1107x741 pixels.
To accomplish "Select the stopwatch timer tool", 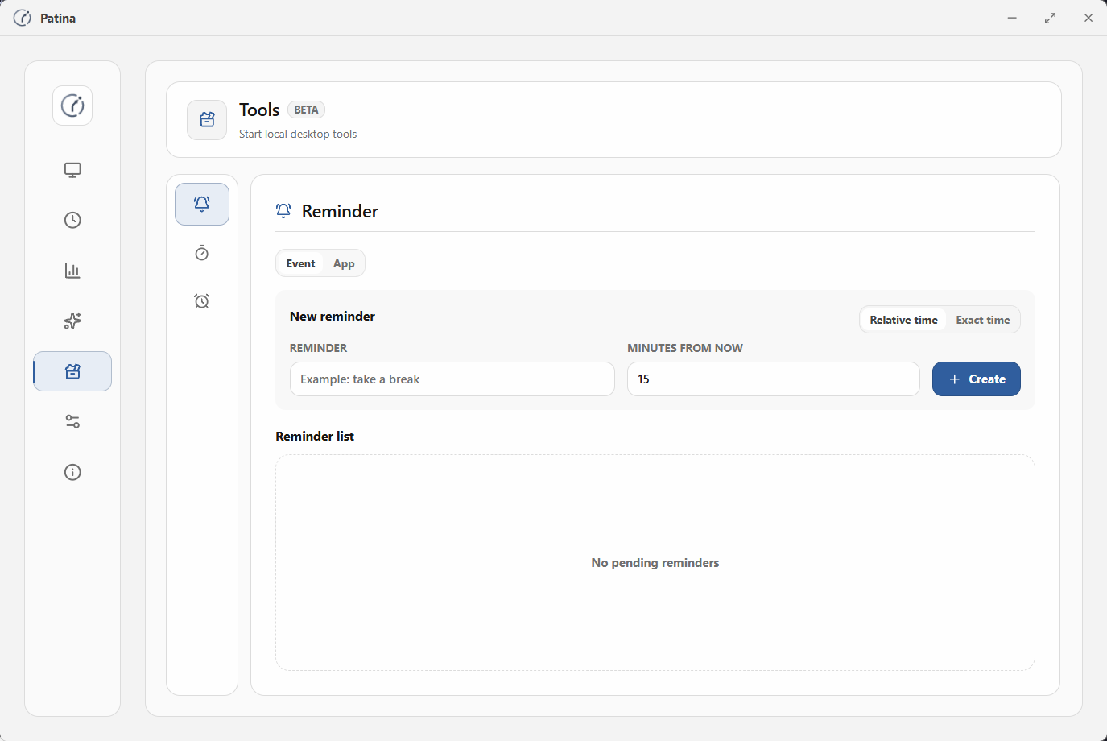I will coord(202,253).
